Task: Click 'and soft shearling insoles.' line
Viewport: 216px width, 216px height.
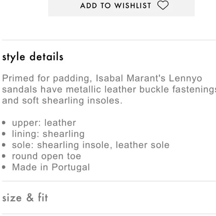Action: click(62, 101)
